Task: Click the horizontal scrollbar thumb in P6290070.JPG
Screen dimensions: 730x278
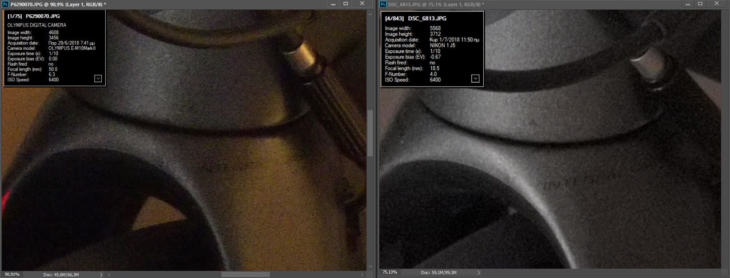Action: coord(245,274)
